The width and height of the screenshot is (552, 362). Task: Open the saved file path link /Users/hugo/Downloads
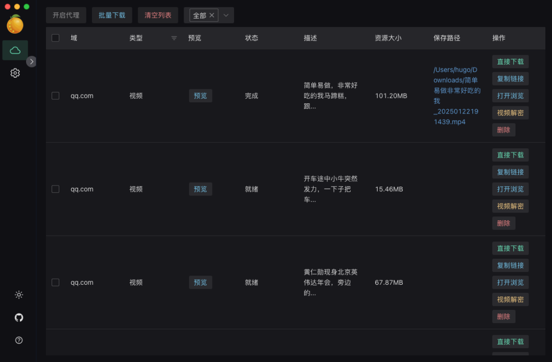point(457,96)
